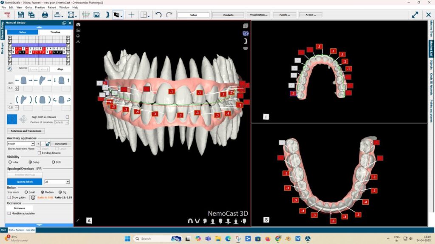Open the Patient menu
Screen dimensions: 435x244
pos(52,8)
